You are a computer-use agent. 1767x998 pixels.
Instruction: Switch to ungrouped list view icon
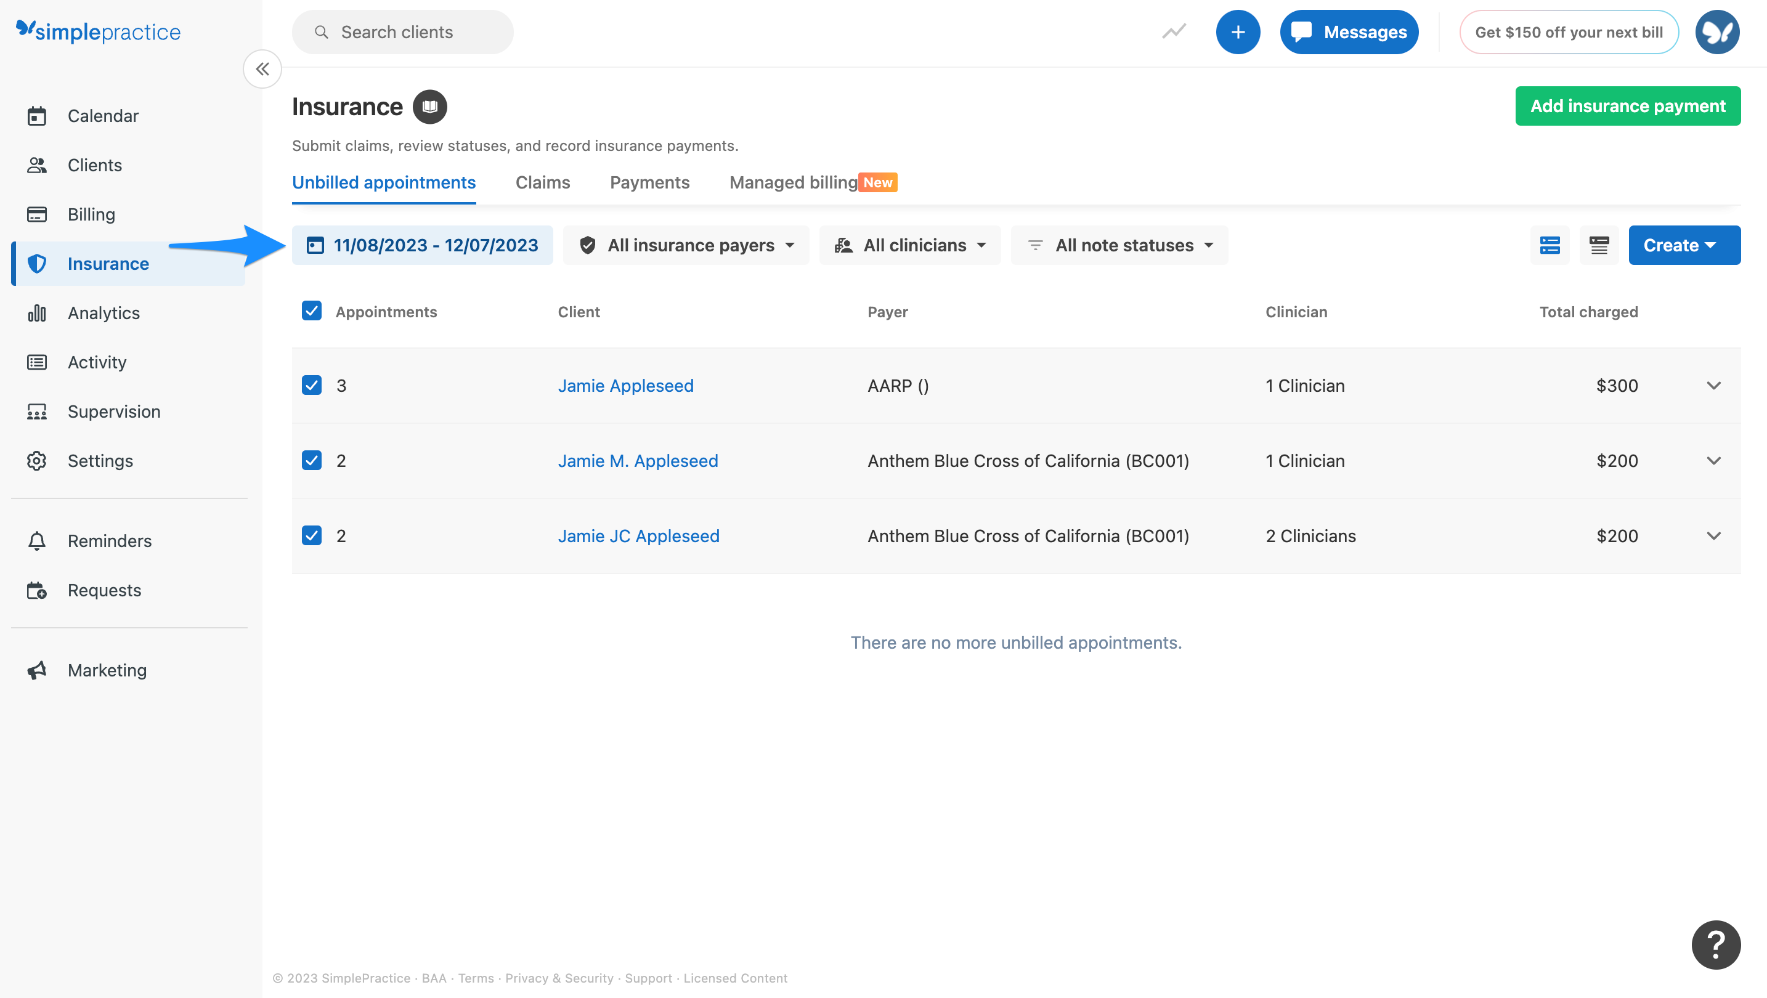pyautogui.click(x=1599, y=245)
